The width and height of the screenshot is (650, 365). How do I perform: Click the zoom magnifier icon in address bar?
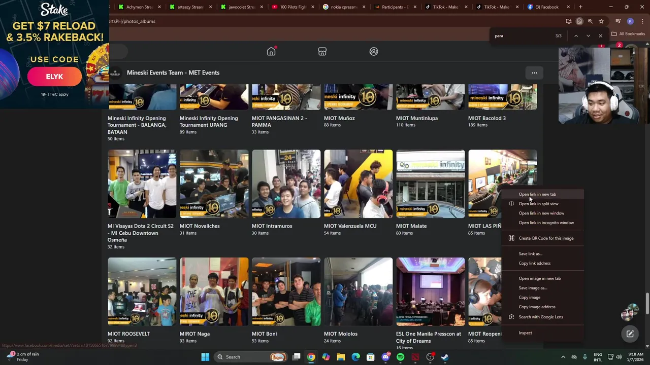coord(590,21)
